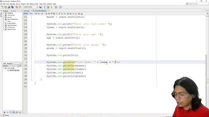Toggle Show Inherited Members in Navigator
The image size is (209, 117).
tap(5, 112)
